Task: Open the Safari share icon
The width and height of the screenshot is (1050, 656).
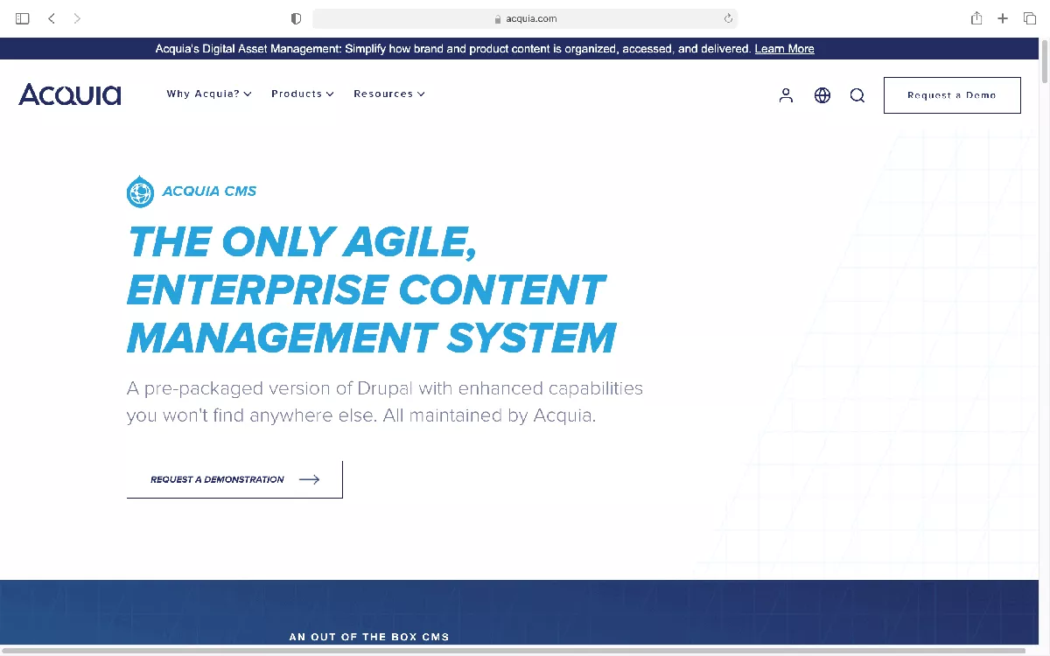Action: [976, 18]
